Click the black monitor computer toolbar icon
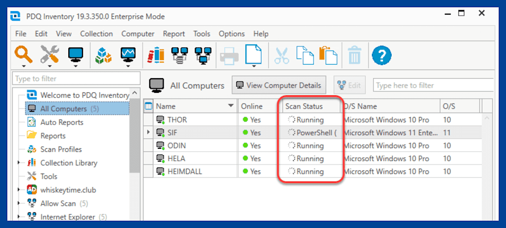 click(75, 54)
